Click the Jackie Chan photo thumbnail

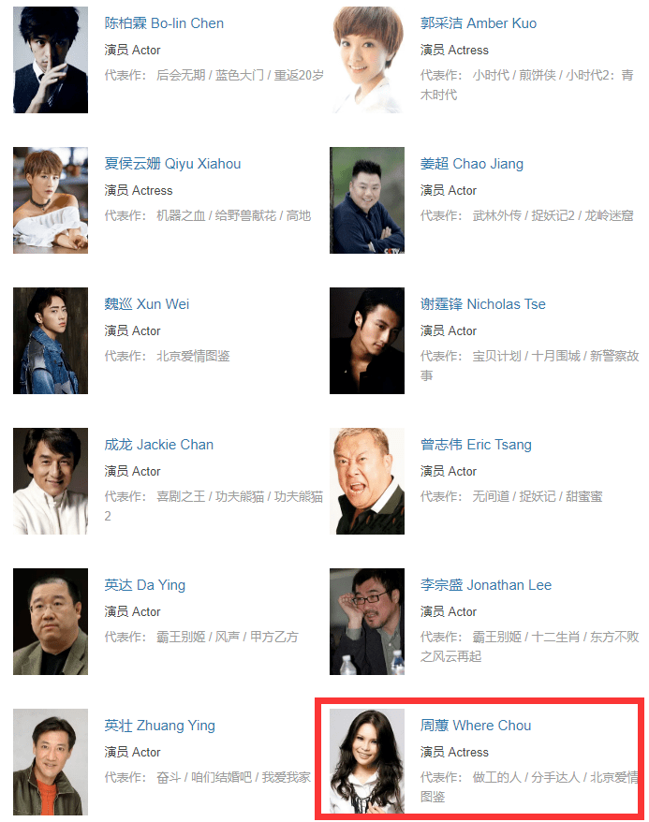point(51,481)
